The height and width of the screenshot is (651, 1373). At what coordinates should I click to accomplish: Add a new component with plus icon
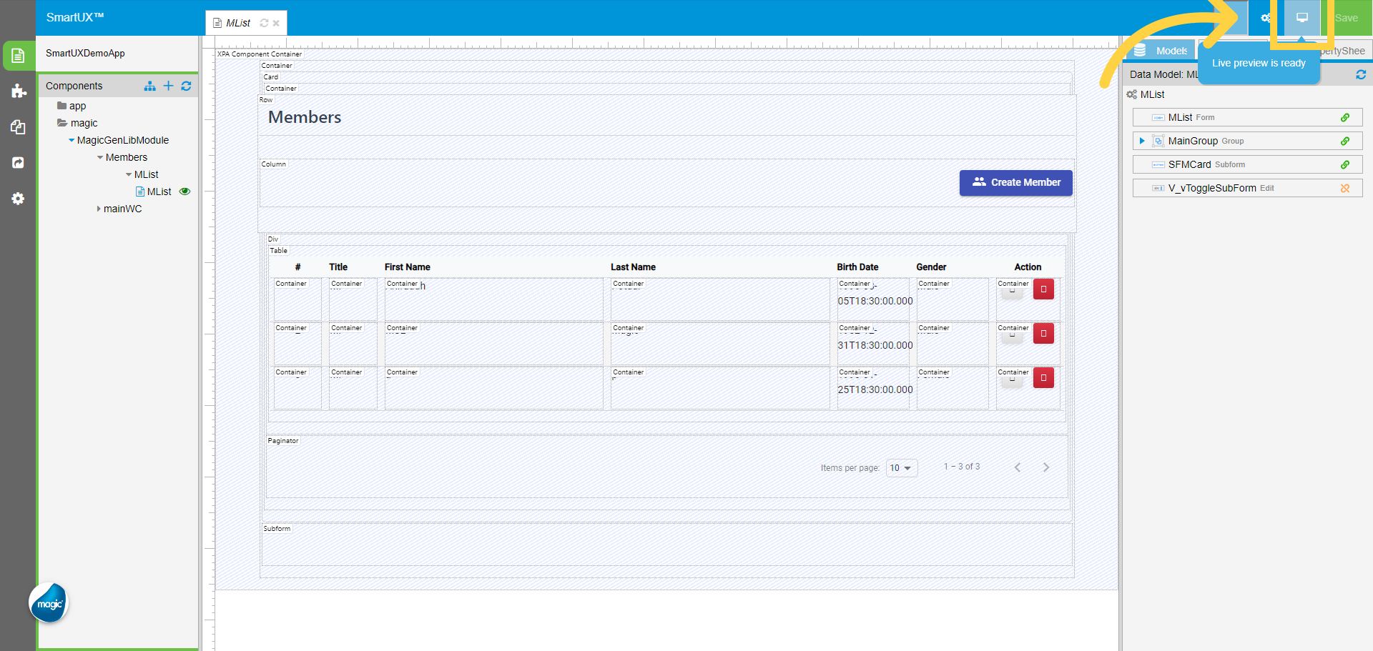[168, 86]
